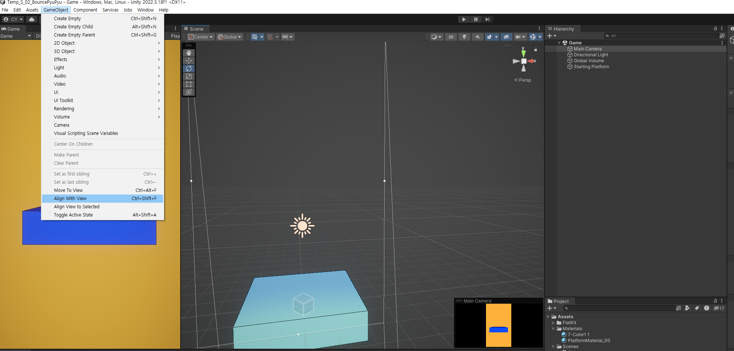The image size is (734, 351).
Task: Select the PlatformMaterial_00 material
Action: pyautogui.click(x=586, y=341)
